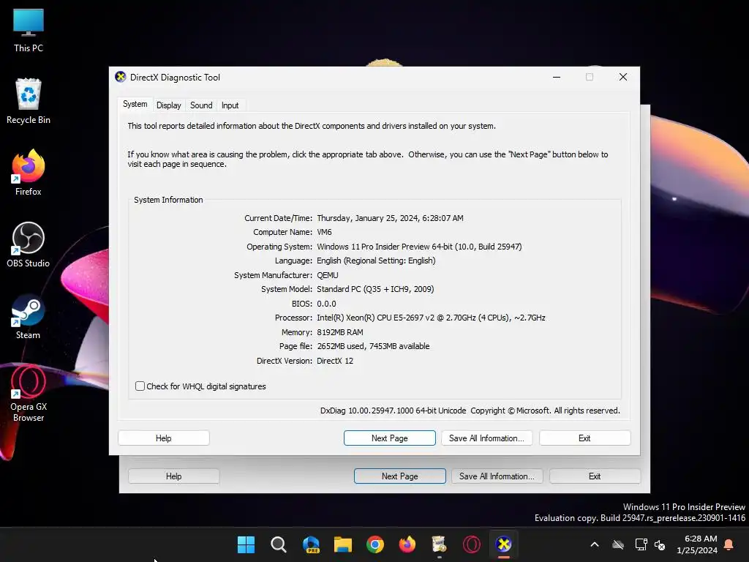The height and width of the screenshot is (562, 749).
Task: Click Save All Information in front window
Action: tap(486, 438)
